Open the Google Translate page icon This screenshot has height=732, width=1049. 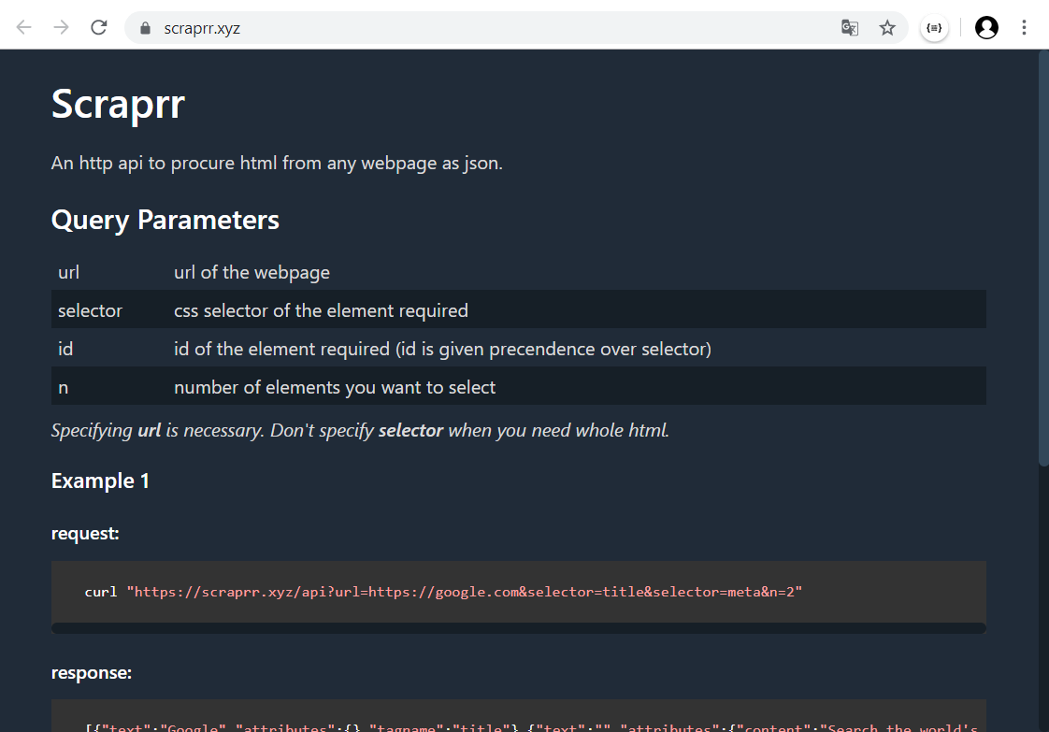(849, 28)
